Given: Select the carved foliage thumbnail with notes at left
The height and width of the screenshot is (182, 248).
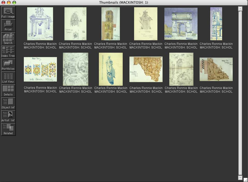Looking at the screenshot, I should pyautogui.click(x=146, y=69).
